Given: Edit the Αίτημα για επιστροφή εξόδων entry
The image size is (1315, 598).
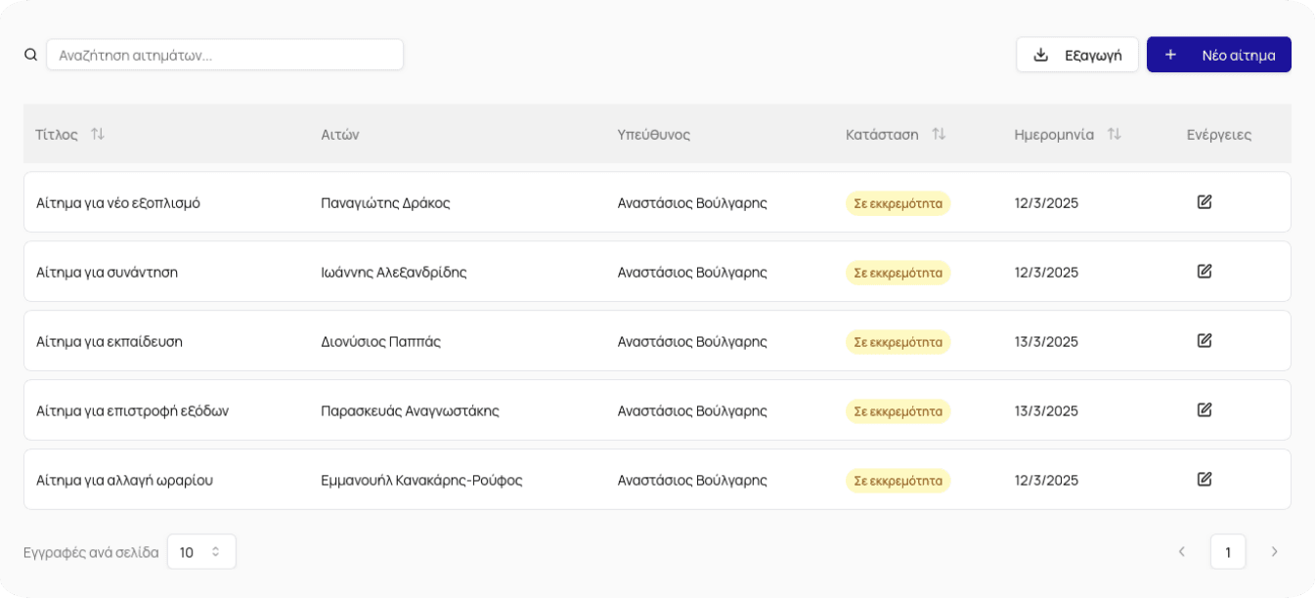Looking at the screenshot, I should click(1205, 410).
